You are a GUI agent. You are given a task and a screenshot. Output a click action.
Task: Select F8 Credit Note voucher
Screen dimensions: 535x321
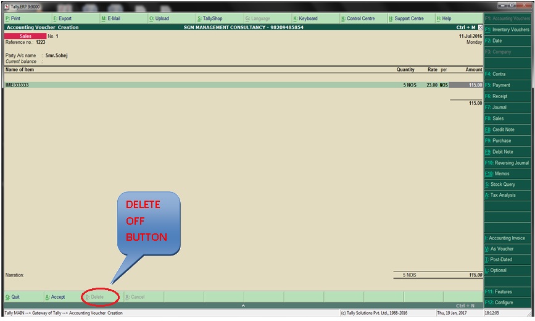(x=507, y=130)
